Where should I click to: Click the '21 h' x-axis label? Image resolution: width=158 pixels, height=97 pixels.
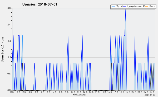point(140,92)
